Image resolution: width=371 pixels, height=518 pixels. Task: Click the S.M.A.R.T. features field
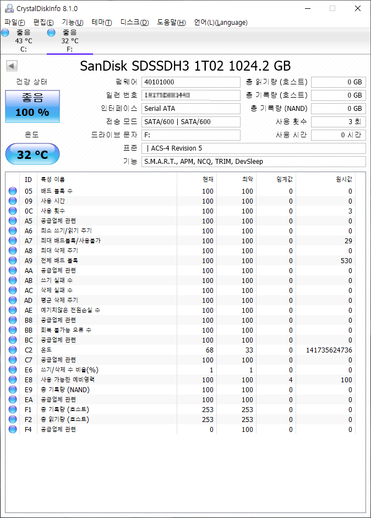[254, 161]
